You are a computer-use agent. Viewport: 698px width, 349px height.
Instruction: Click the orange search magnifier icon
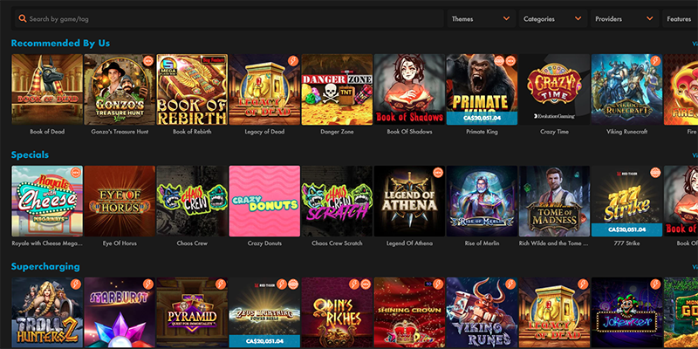coord(23,18)
